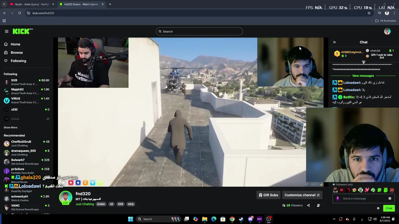Expand the top gifters leaderboard arrow

point(363,62)
